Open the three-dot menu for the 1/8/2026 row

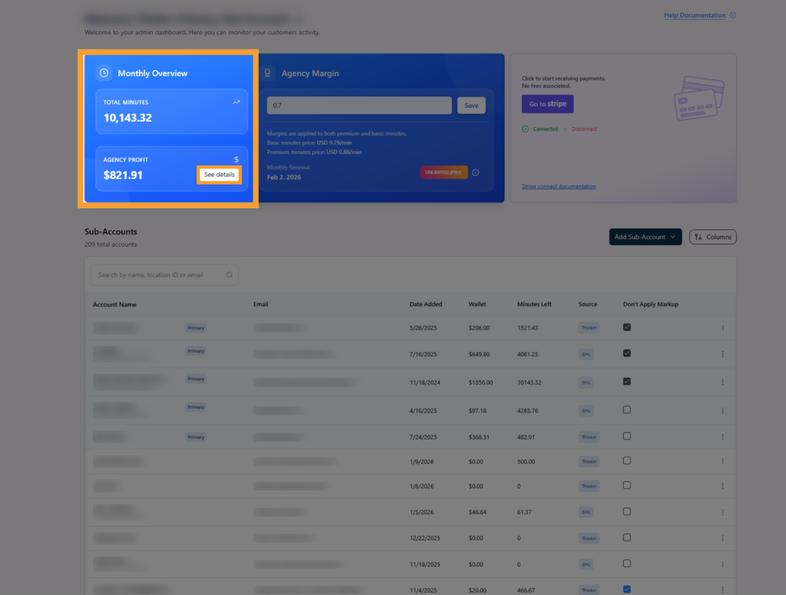(723, 486)
